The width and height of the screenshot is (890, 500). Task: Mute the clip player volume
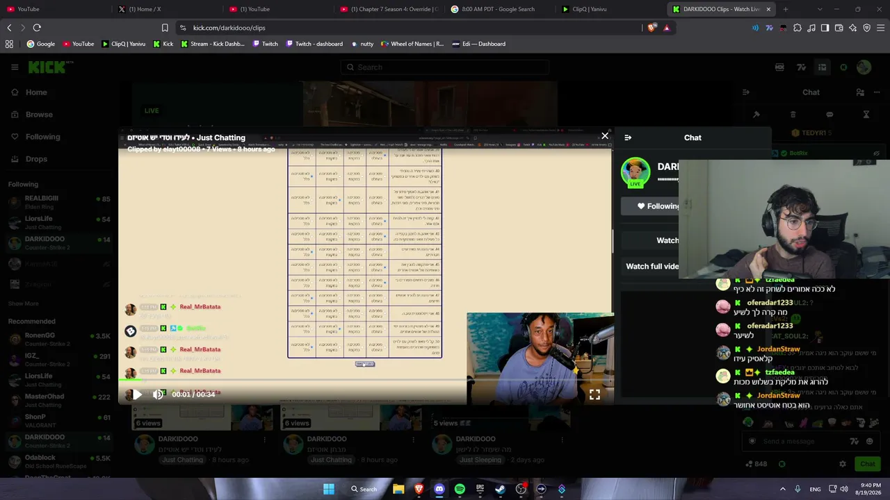pyautogui.click(x=158, y=394)
